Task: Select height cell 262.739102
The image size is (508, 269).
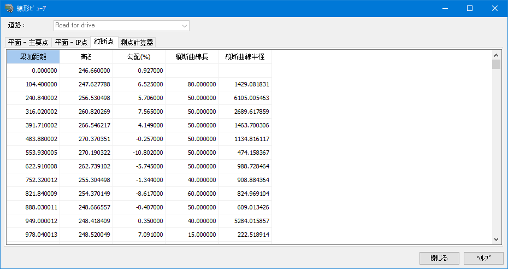Action: click(86, 166)
